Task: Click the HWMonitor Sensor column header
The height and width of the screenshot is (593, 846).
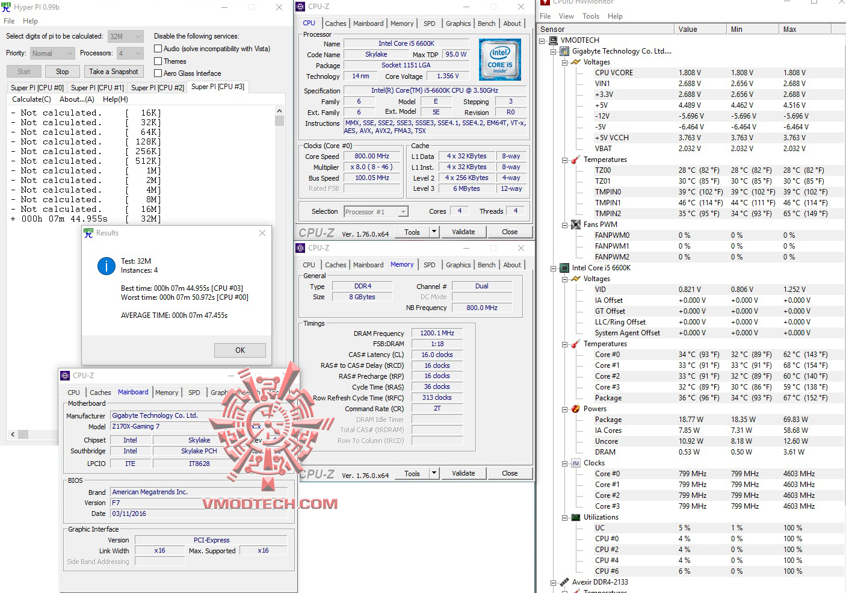Action: coord(606,29)
